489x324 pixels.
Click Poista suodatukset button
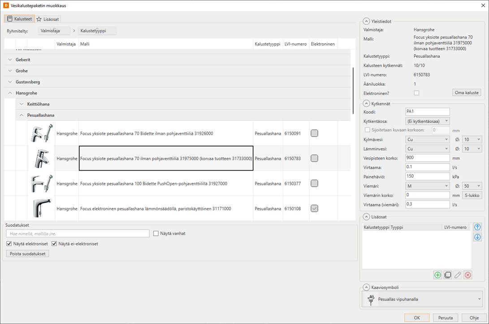point(28,254)
